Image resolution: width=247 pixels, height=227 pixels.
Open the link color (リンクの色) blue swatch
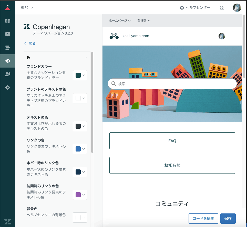point(80,149)
